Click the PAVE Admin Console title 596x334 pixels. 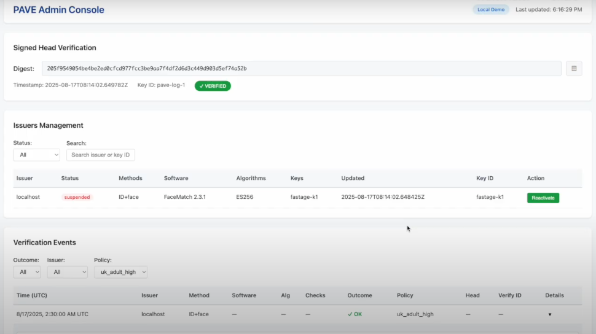click(x=58, y=9)
